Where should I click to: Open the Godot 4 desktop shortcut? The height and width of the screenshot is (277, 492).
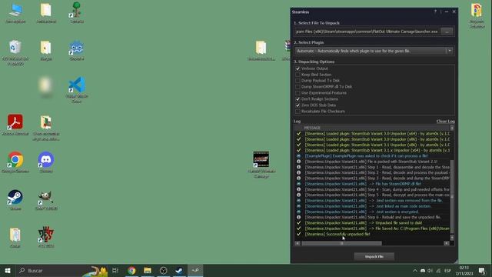point(77,50)
